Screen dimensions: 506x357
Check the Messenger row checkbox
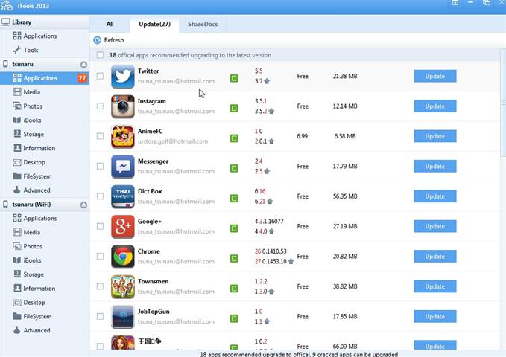(x=101, y=167)
